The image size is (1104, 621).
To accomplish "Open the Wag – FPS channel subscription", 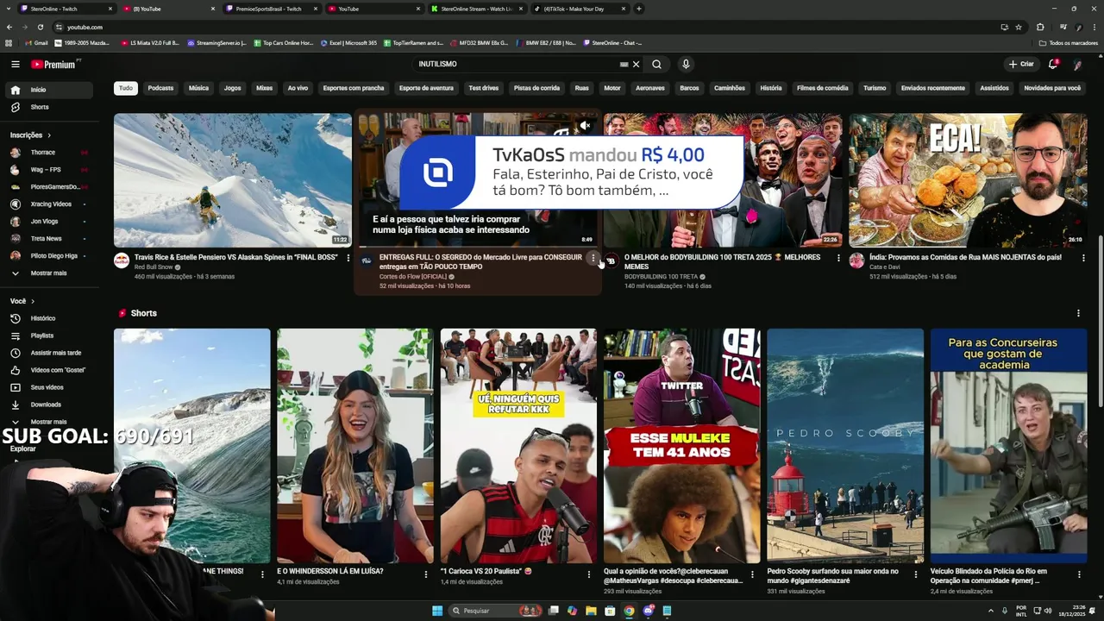I will coord(50,170).
